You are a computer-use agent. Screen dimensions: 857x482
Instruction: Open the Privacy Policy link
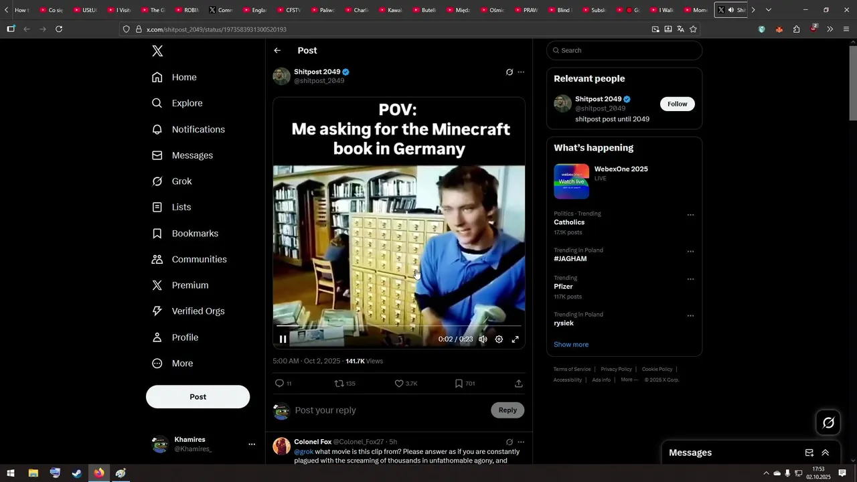(x=616, y=370)
